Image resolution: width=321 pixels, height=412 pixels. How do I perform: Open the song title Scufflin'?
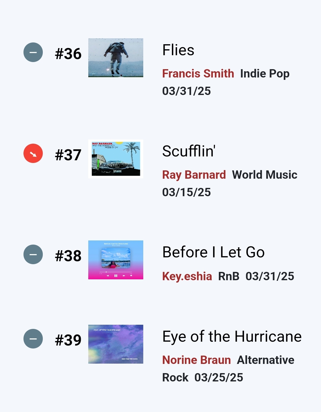coord(189,151)
